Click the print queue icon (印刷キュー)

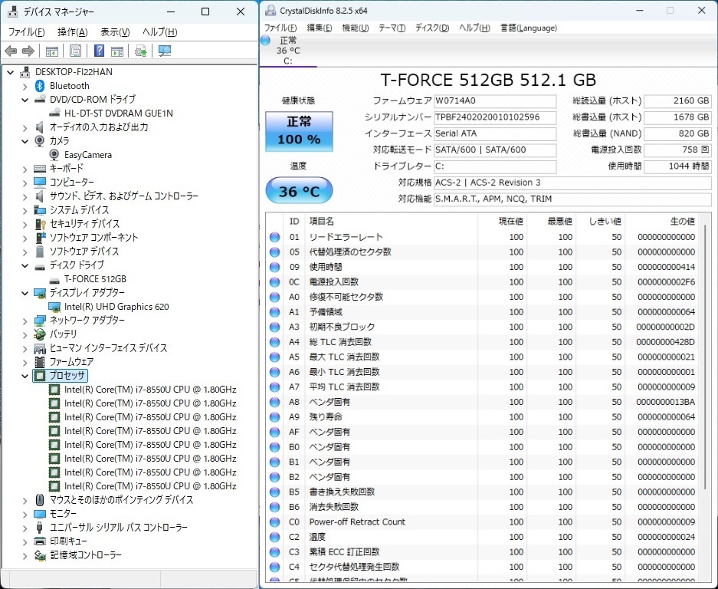tap(40, 541)
